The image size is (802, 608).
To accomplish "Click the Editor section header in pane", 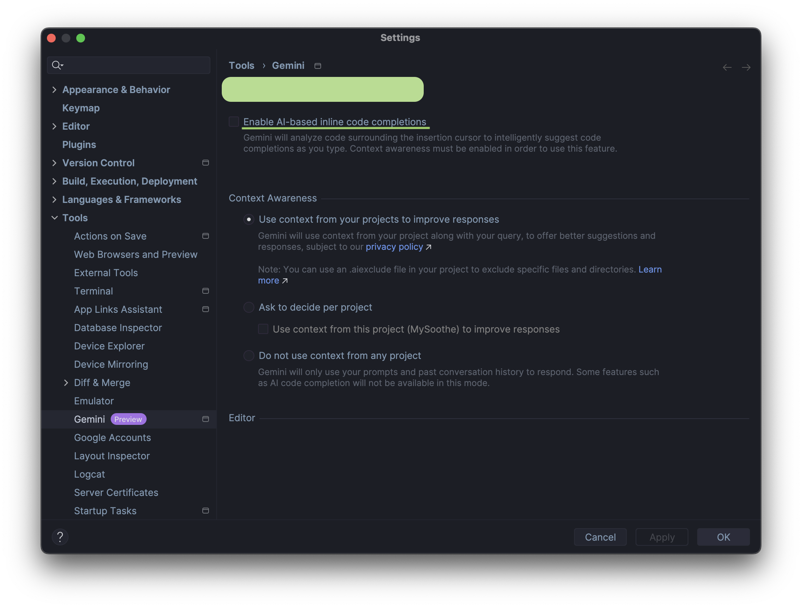I will point(242,418).
